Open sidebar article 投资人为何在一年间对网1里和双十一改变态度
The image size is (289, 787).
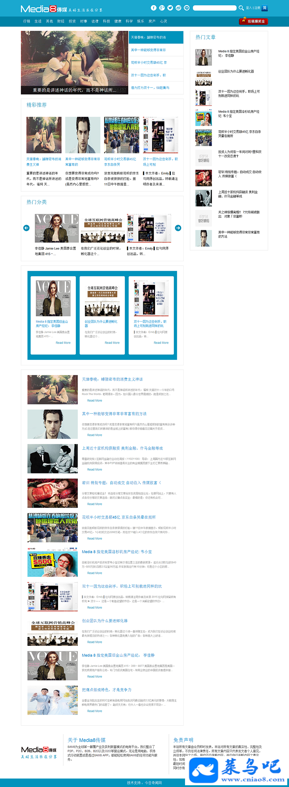click(x=240, y=154)
